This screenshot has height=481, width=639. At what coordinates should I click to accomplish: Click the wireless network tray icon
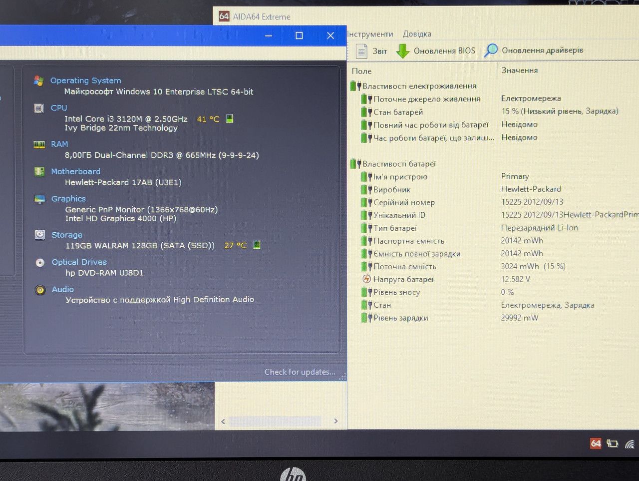coord(630,444)
